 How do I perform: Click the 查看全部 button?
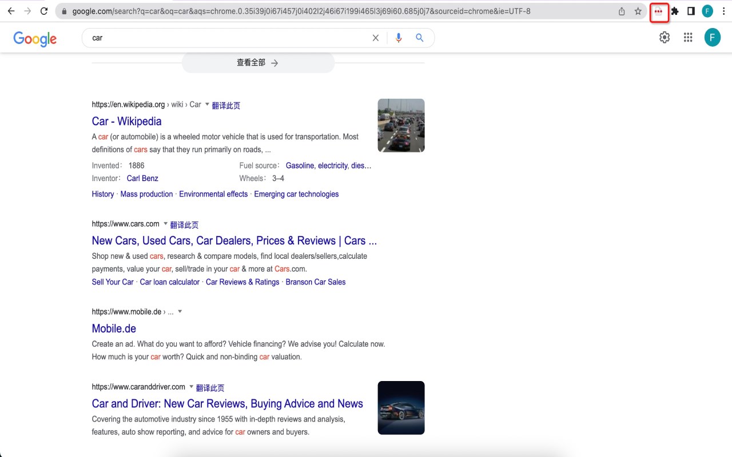tap(258, 63)
